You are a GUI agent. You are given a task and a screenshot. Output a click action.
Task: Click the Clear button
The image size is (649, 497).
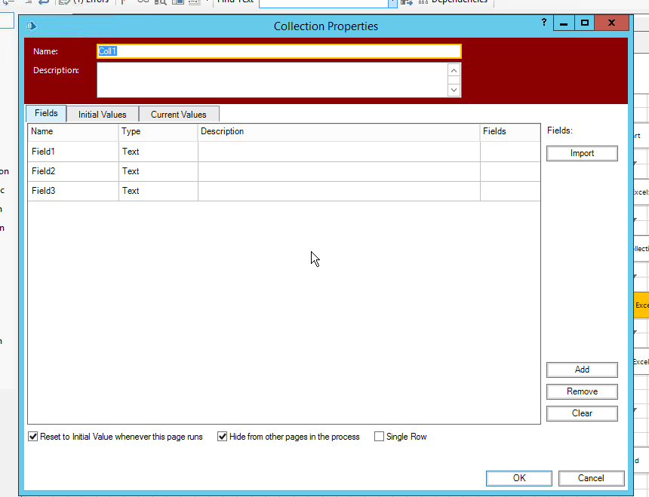pyautogui.click(x=582, y=413)
